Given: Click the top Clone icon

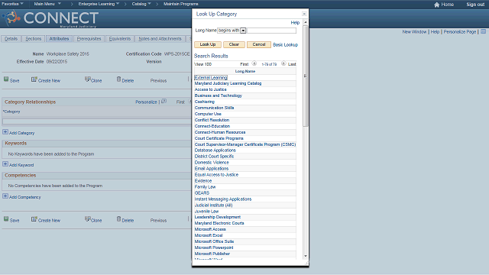Looking at the screenshot, I should (x=88, y=79).
